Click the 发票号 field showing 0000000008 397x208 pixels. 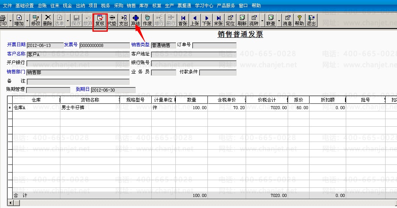pos(105,45)
